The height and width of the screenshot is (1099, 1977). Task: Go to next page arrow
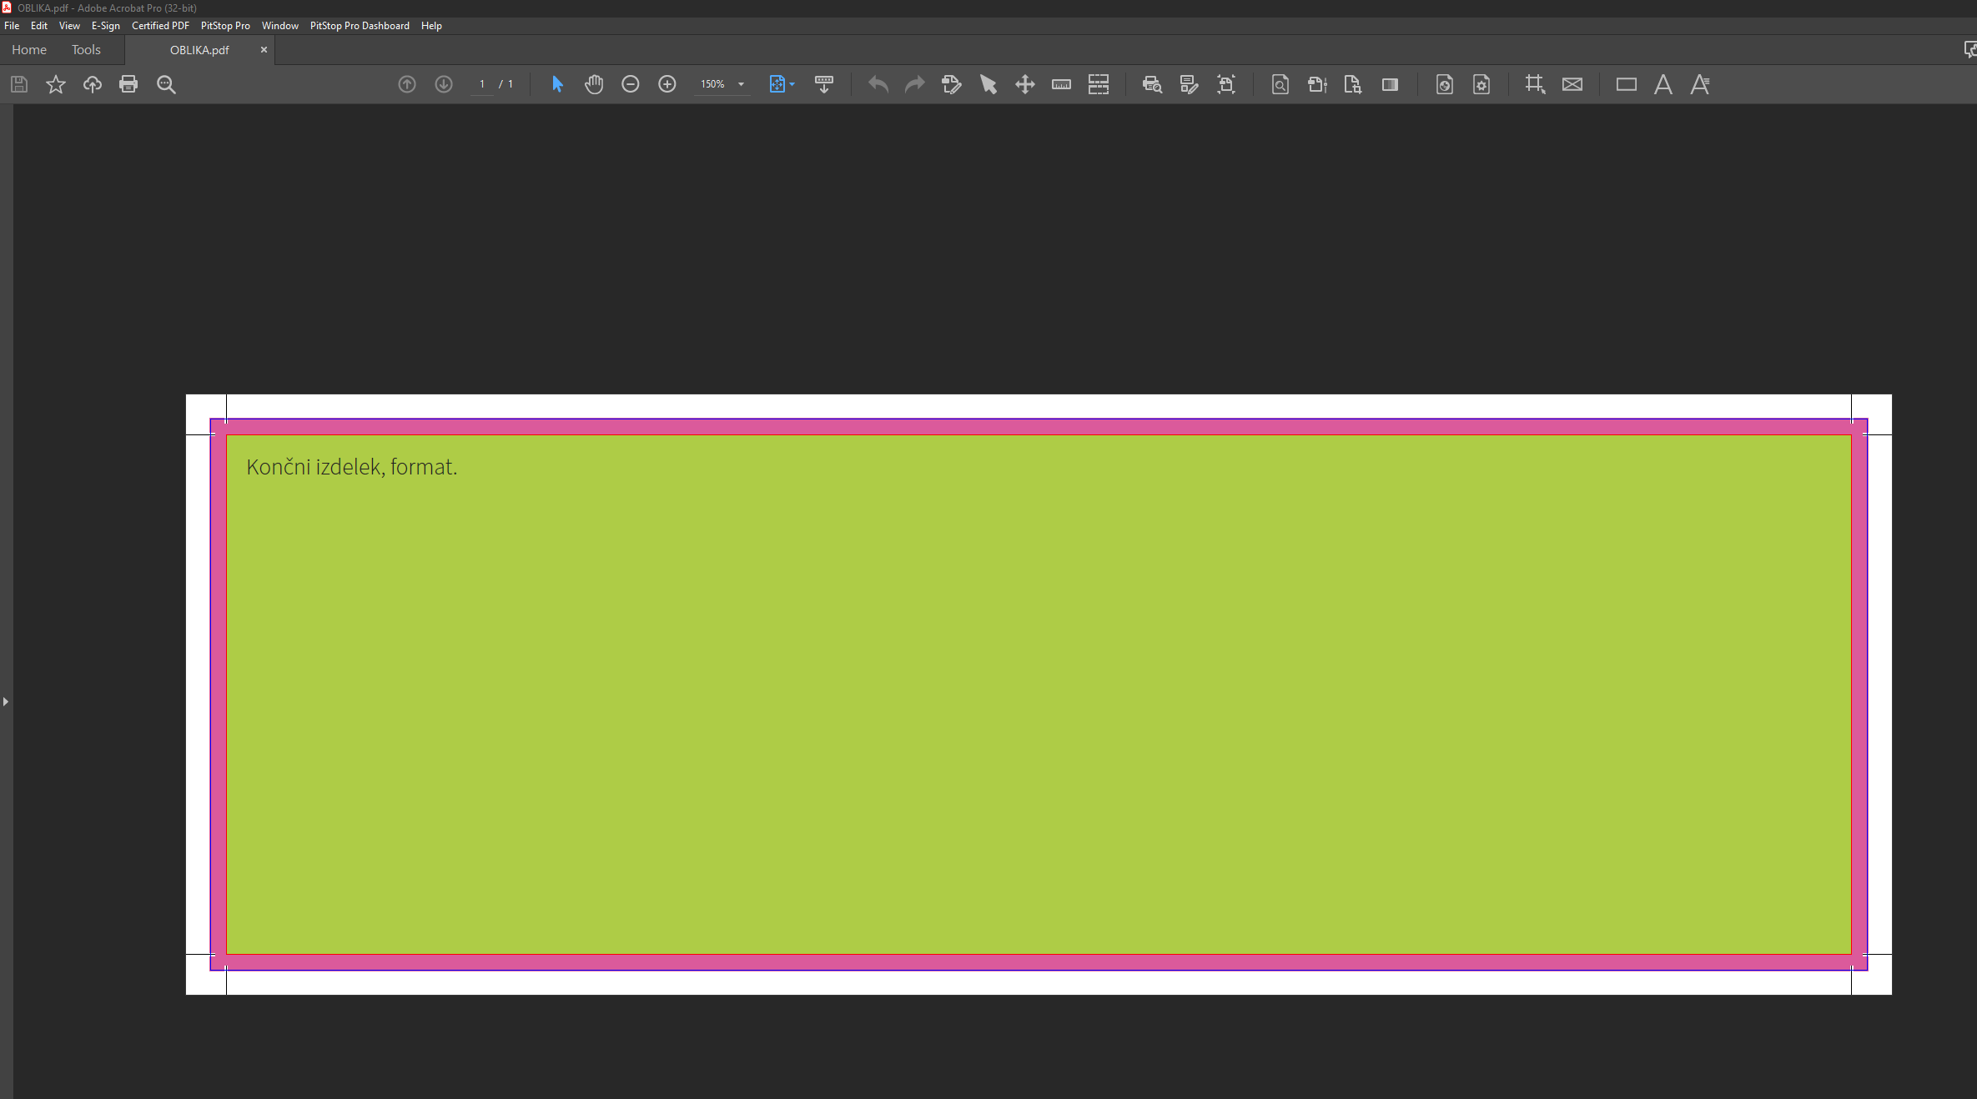444,84
